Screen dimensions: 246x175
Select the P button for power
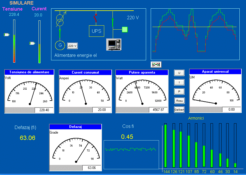tap(179, 91)
